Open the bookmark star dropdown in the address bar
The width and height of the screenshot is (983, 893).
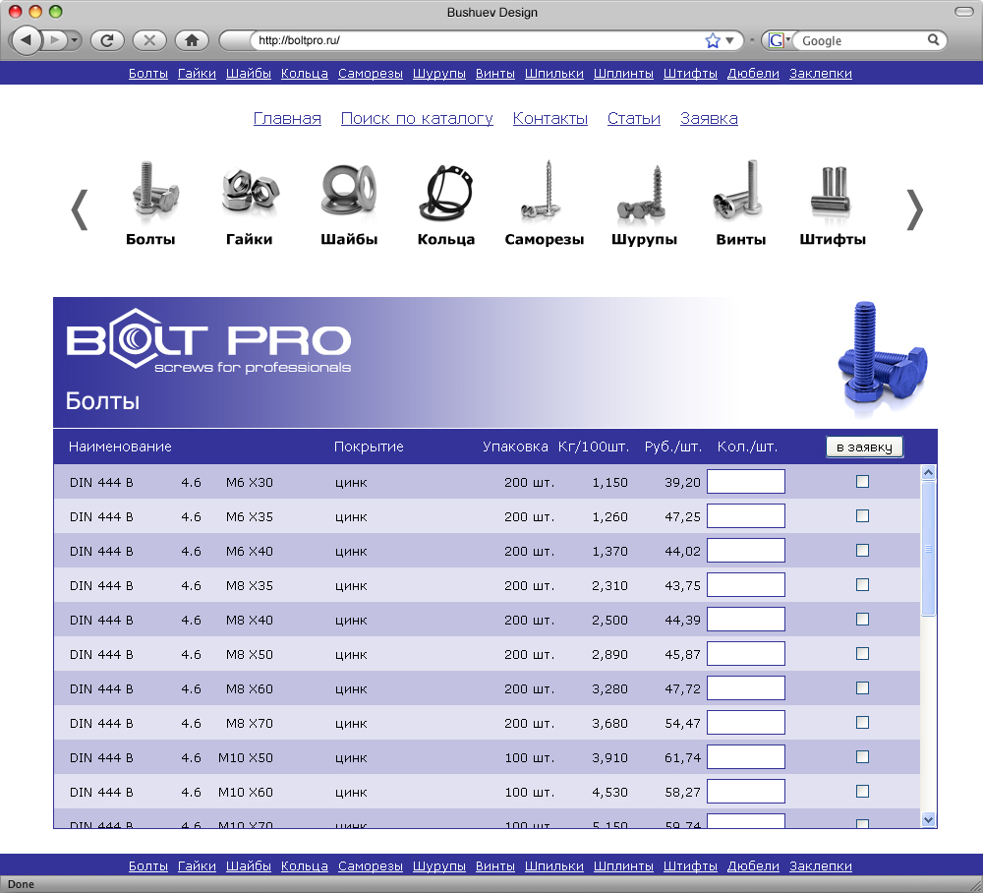(722, 40)
